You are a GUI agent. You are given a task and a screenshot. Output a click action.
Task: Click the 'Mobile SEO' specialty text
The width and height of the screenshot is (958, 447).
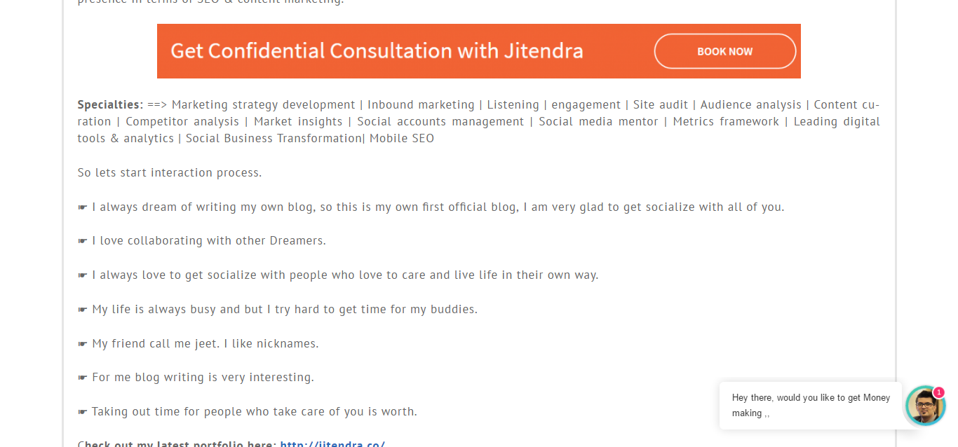402,138
